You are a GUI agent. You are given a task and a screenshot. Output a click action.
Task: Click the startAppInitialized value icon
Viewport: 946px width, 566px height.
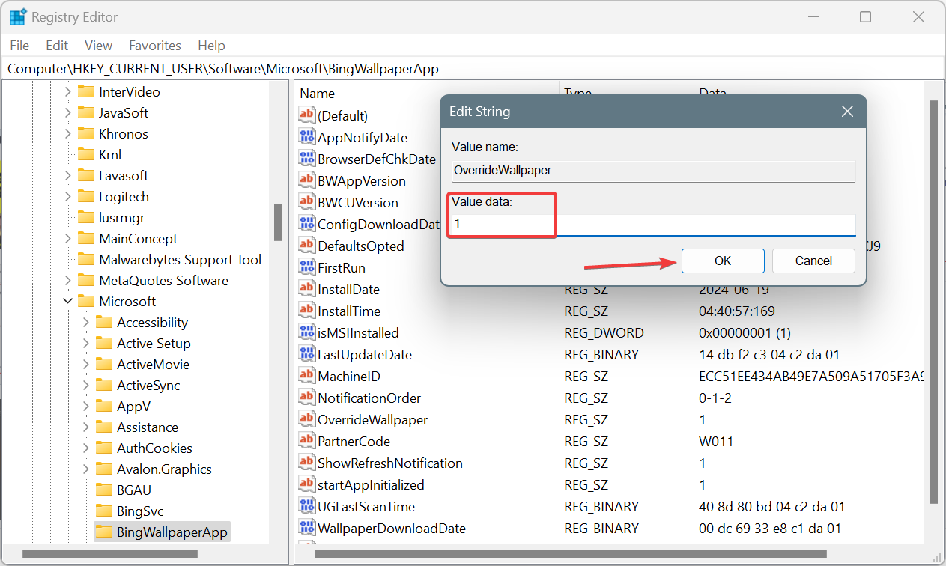tap(306, 484)
